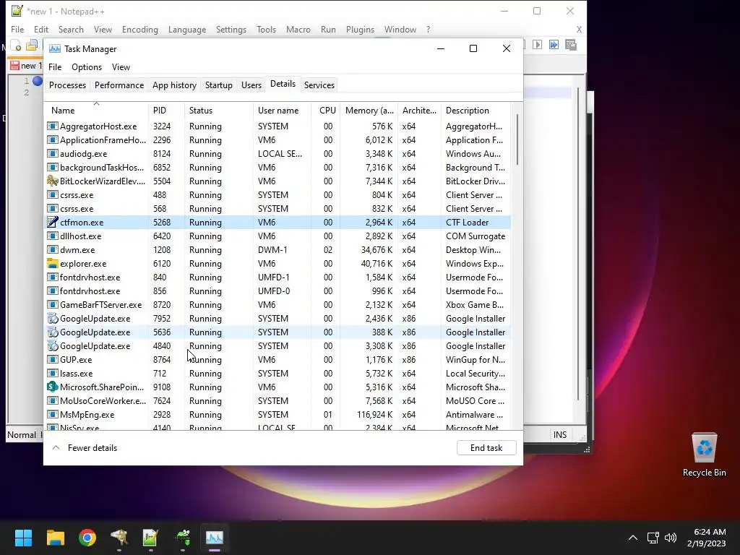
Task: Show hidden tray icons chevron
Action: click(633, 538)
